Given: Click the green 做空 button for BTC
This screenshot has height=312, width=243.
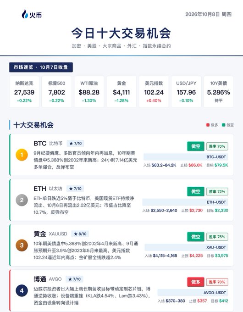Looking at the screenshot, I should [x=196, y=146].
